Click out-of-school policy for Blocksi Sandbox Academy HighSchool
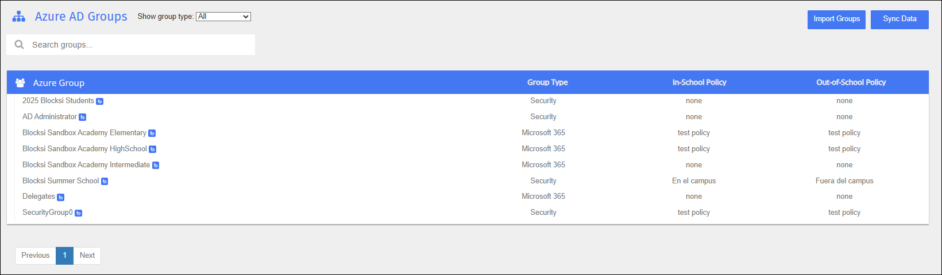Screen dimensions: 942x275 tap(844, 149)
